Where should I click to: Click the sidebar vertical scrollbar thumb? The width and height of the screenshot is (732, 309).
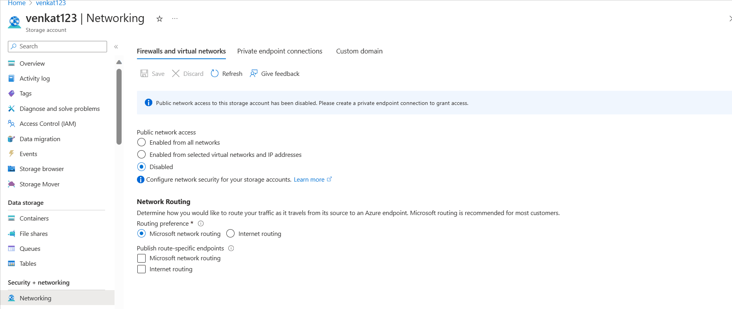click(x=119, y=107)
